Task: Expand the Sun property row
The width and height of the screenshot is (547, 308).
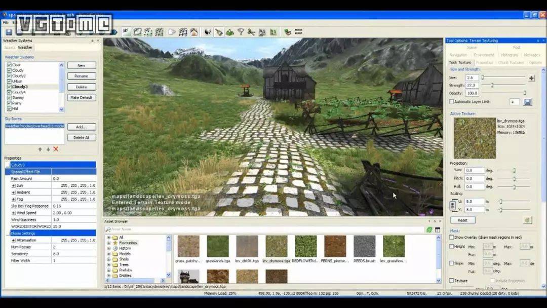Action: tap(14, 186)
